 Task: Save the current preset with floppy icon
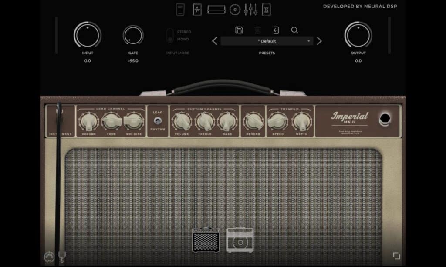point(239,30)
